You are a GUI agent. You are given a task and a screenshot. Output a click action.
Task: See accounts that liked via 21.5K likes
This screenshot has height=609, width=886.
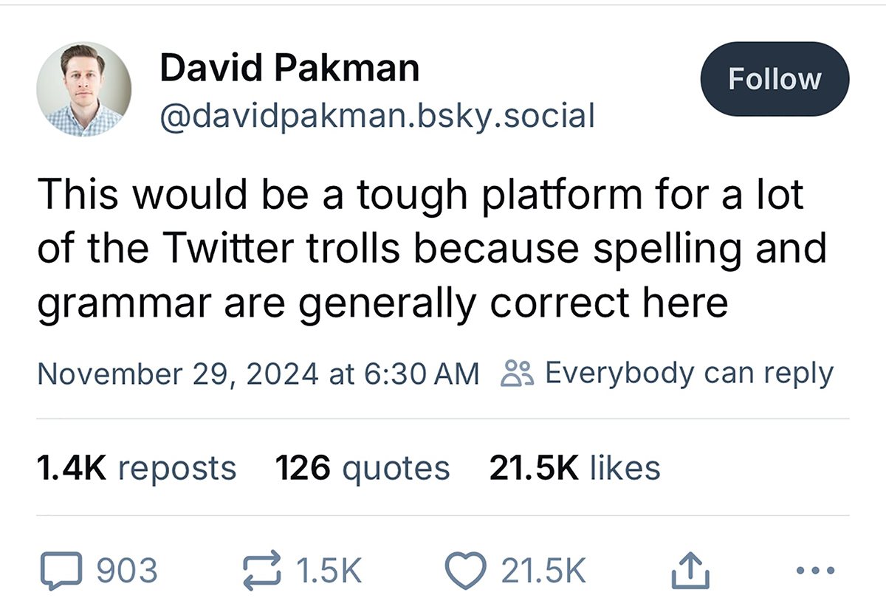point(574,467)
